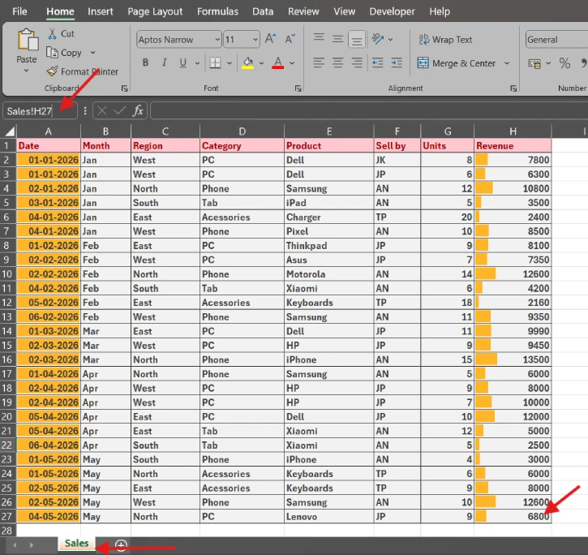
Task: Align text left
Action: (x=319, y=62)
